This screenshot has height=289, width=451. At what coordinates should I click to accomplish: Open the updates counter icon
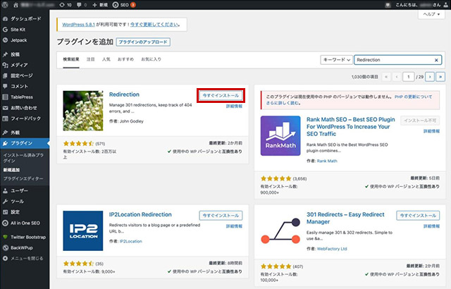[66, 5]
